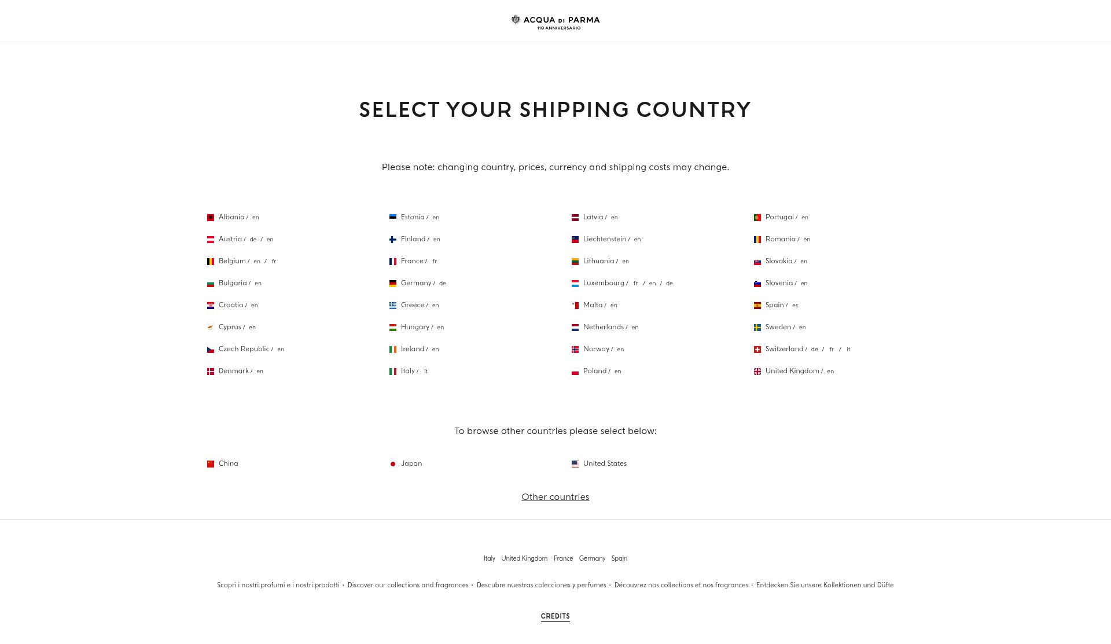Click the Norway flag icon

click(575, 349)
